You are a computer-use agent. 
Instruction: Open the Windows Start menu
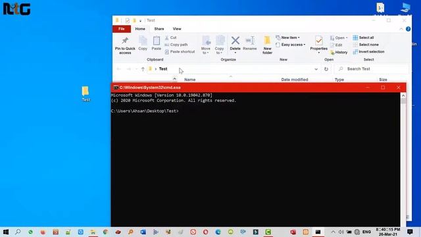(x=6, y=232)
